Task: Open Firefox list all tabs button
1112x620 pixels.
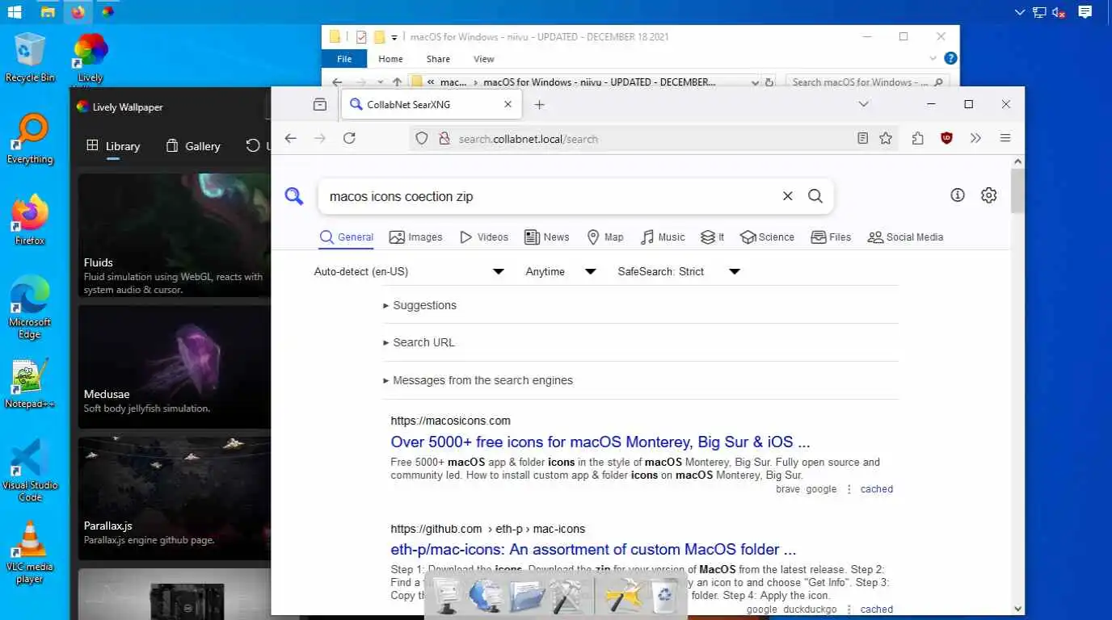Action: pos(863,104)
